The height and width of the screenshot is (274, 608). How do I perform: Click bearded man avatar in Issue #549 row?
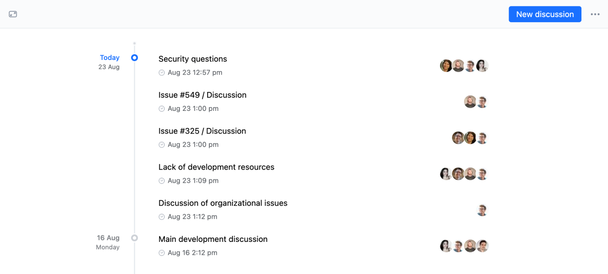pyautogui.click(x=470, y=101)
